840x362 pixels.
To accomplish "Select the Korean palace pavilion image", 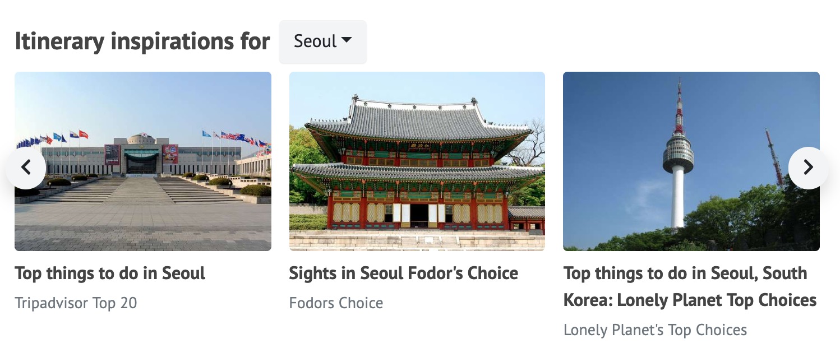I will pyautogui.click(x=417, y=161).
